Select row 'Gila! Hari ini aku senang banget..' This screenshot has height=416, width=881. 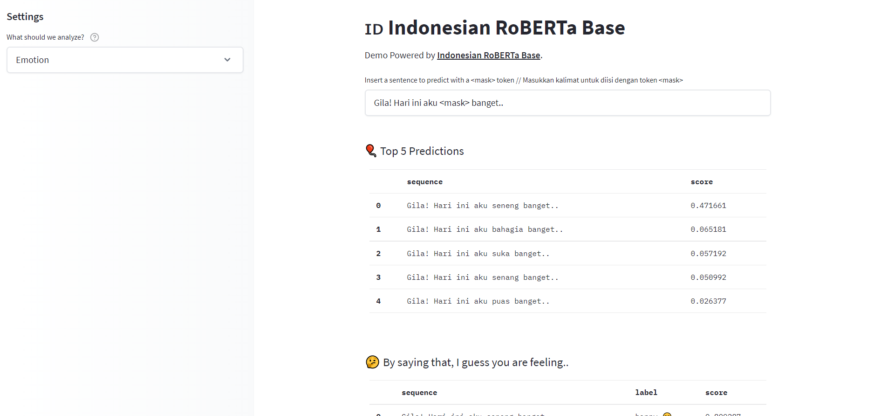click(567, 277)
